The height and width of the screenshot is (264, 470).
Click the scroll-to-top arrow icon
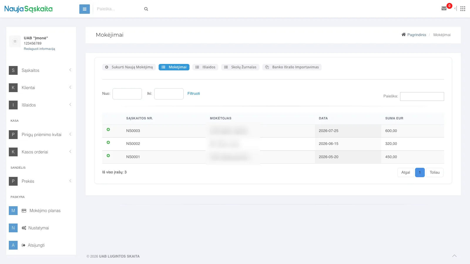point(454,256)
